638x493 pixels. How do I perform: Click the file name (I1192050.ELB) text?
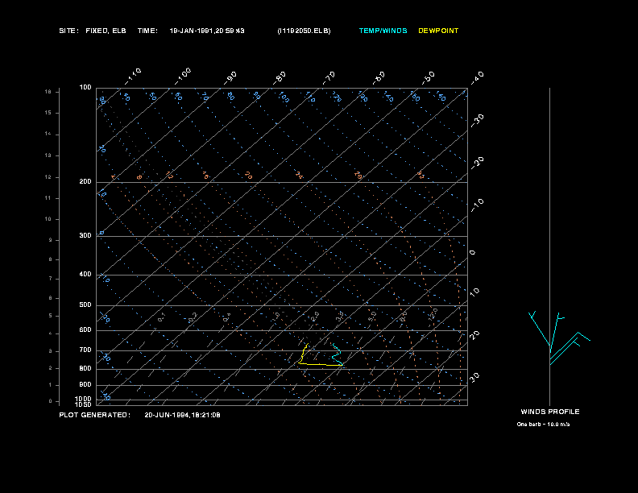click(x=304, y=31)
